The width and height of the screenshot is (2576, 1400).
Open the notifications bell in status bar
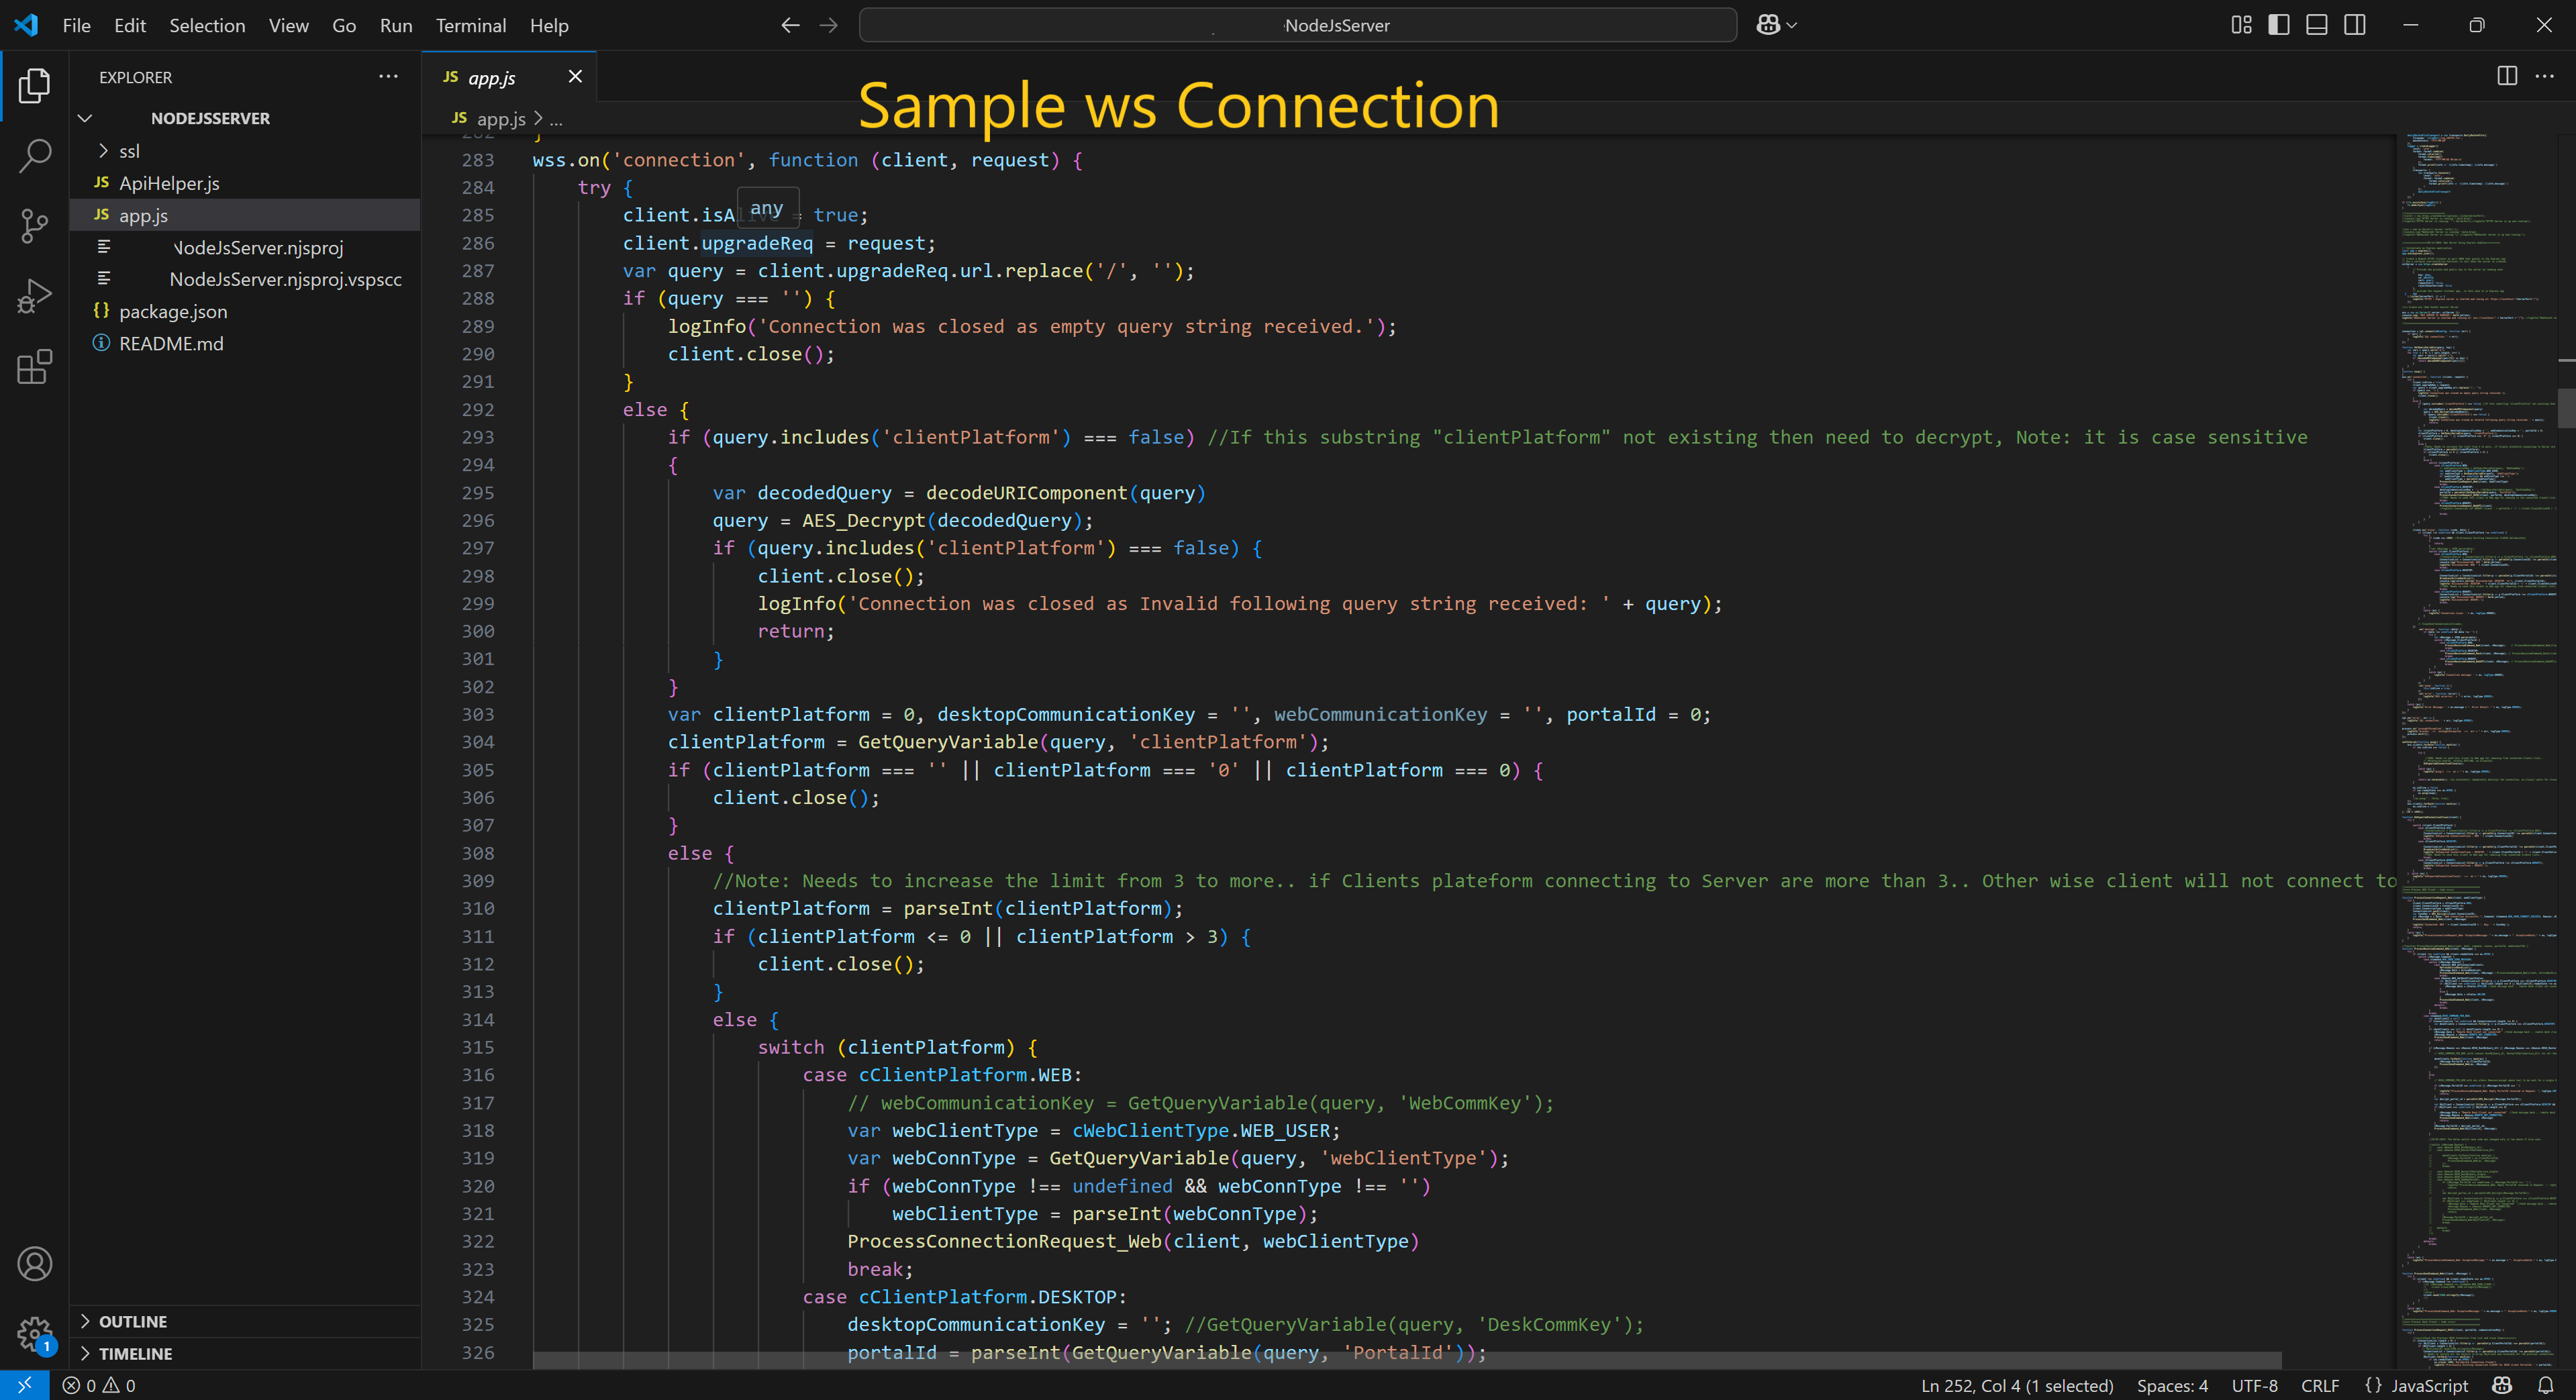[x=2545, y=1385]
